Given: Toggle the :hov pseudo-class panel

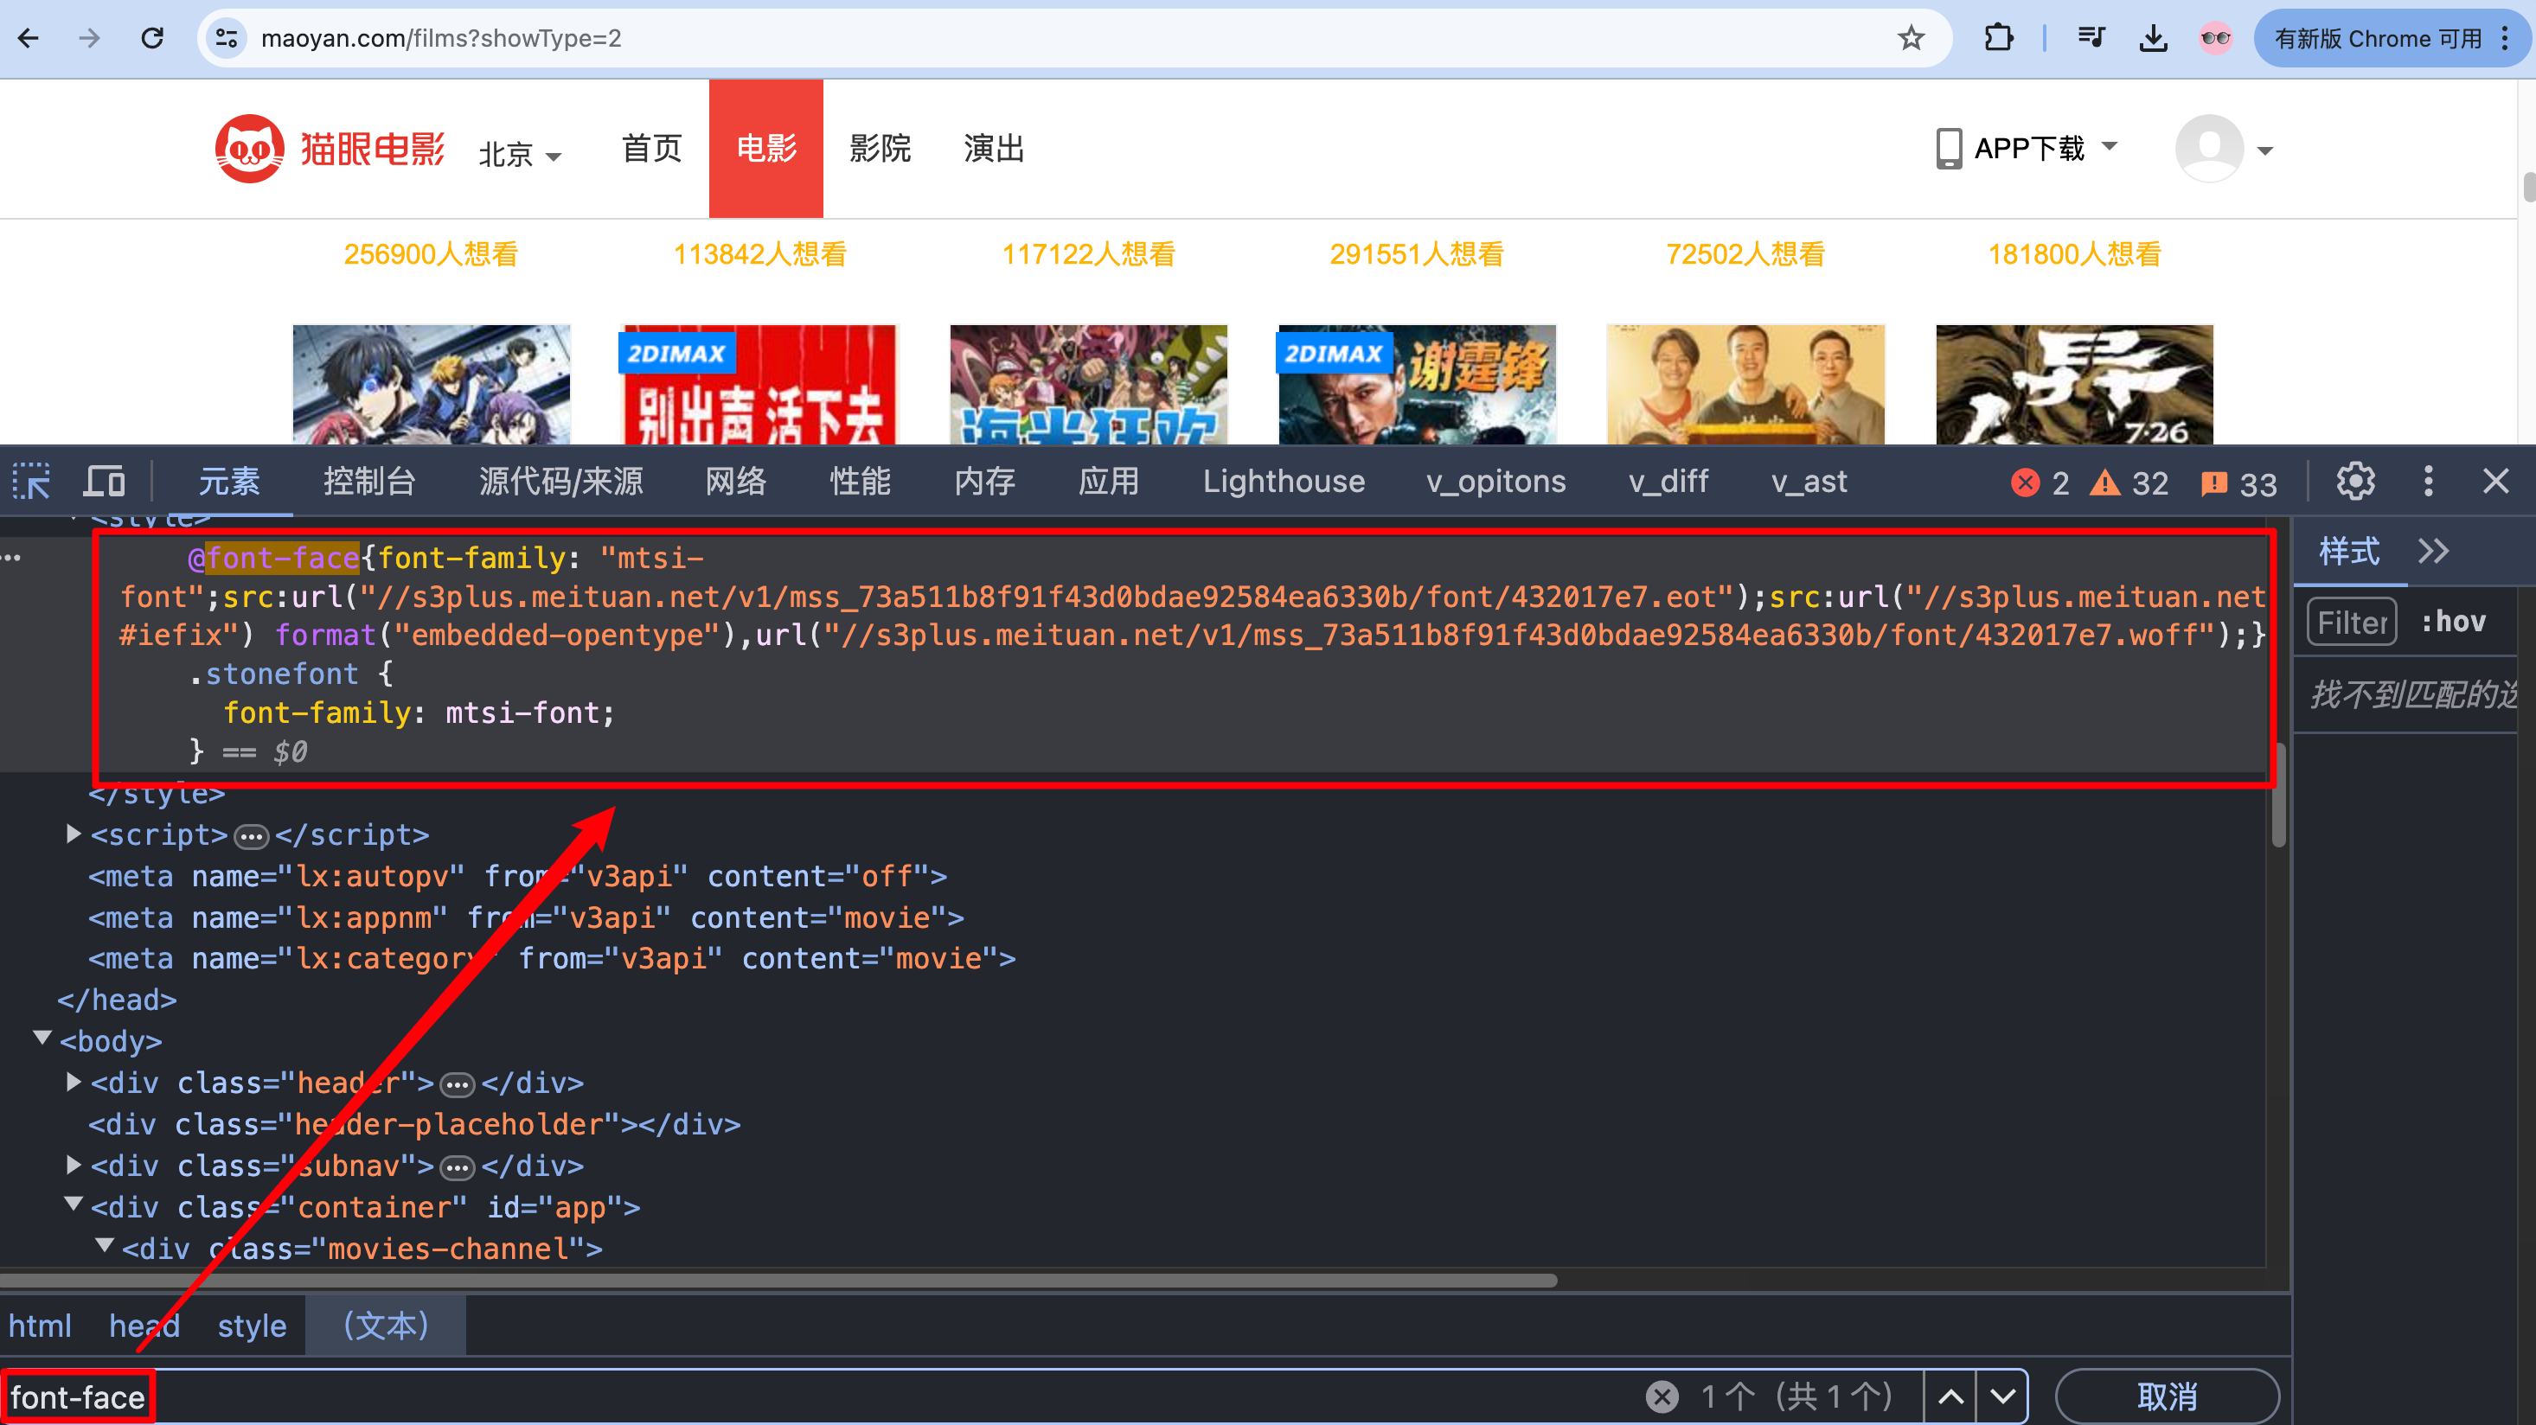Looking at the screenshot, I should (2453, 621).
